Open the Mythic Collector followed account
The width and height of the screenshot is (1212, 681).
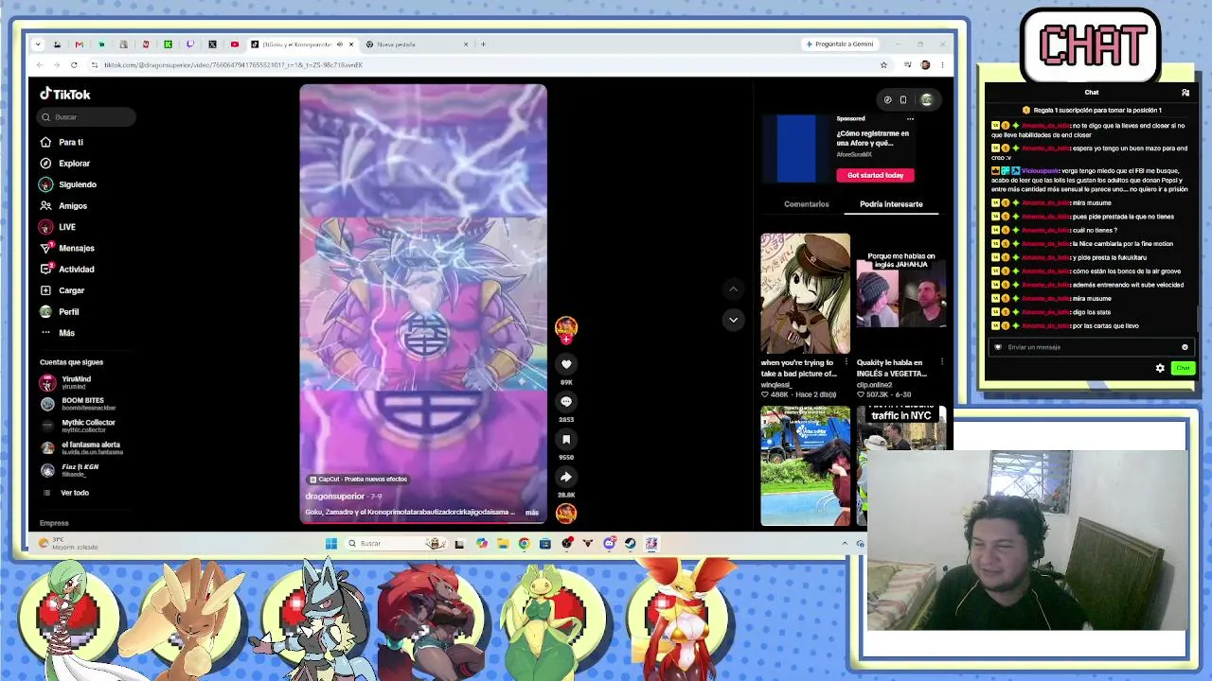(78, 426)
